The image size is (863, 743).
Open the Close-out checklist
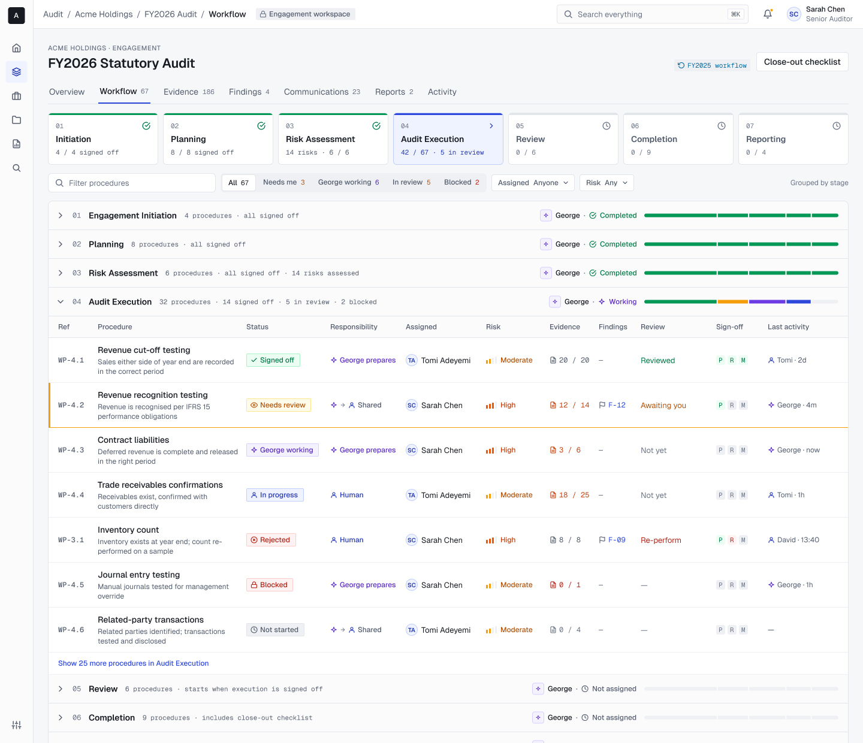(802, 62)
